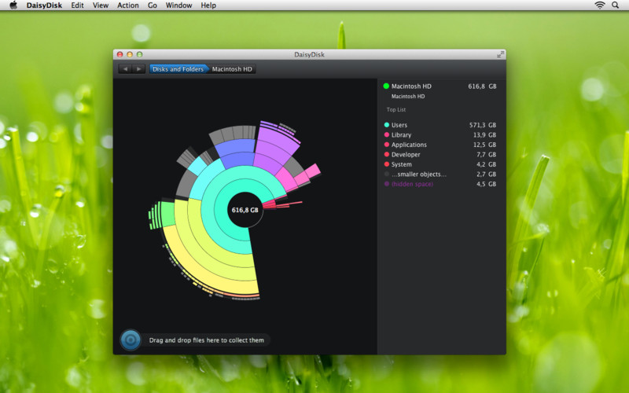Open the Action menu
The image size is (629, 393).
click(127, 5)
